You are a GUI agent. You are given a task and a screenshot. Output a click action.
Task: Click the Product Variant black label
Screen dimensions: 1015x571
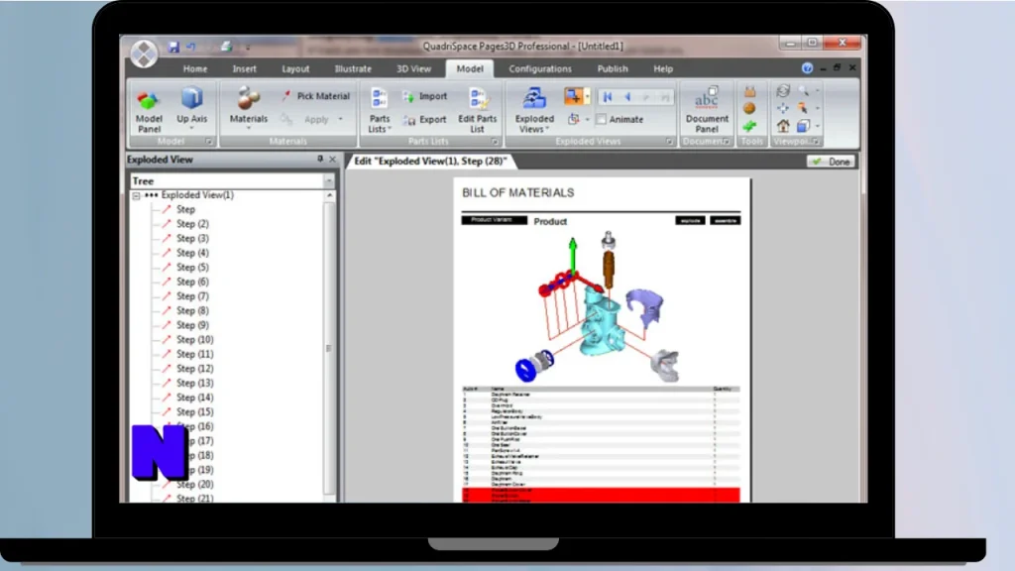pos(494,220)
